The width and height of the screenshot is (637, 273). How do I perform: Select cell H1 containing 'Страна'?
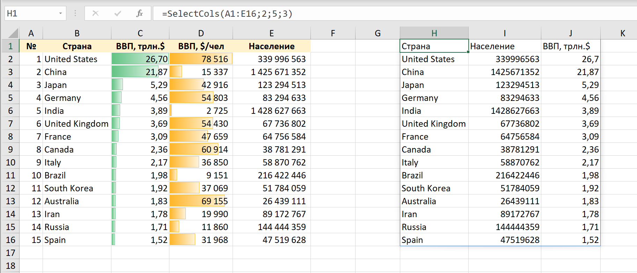point(434,46)
